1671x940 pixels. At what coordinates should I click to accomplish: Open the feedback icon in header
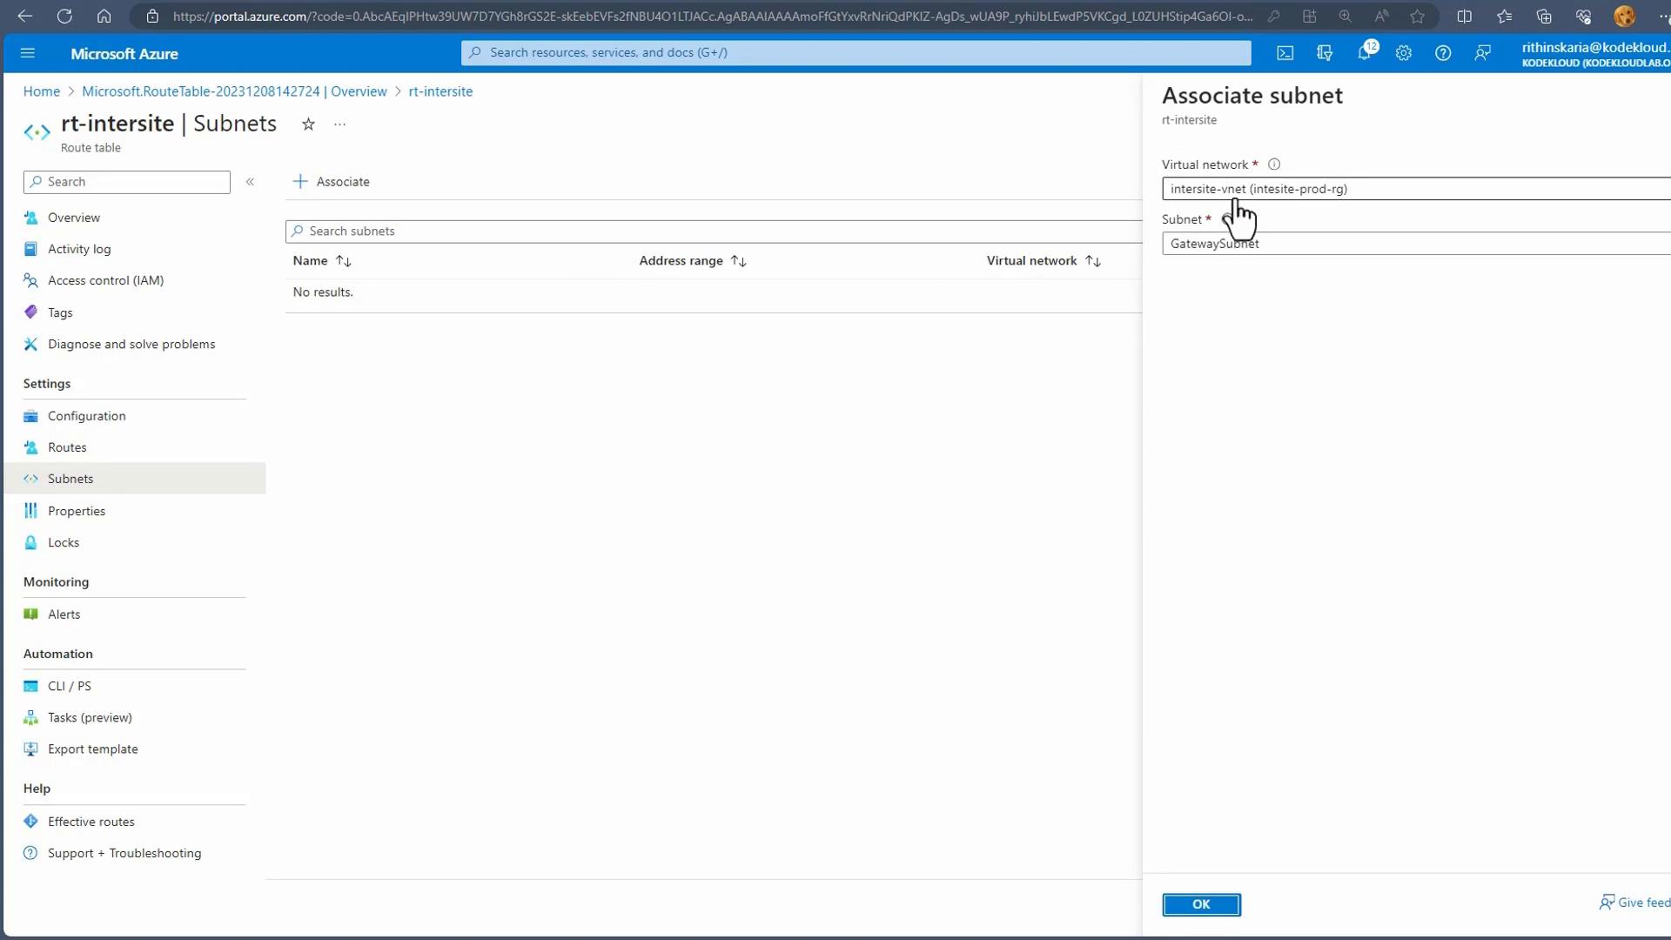(1482, 53)
